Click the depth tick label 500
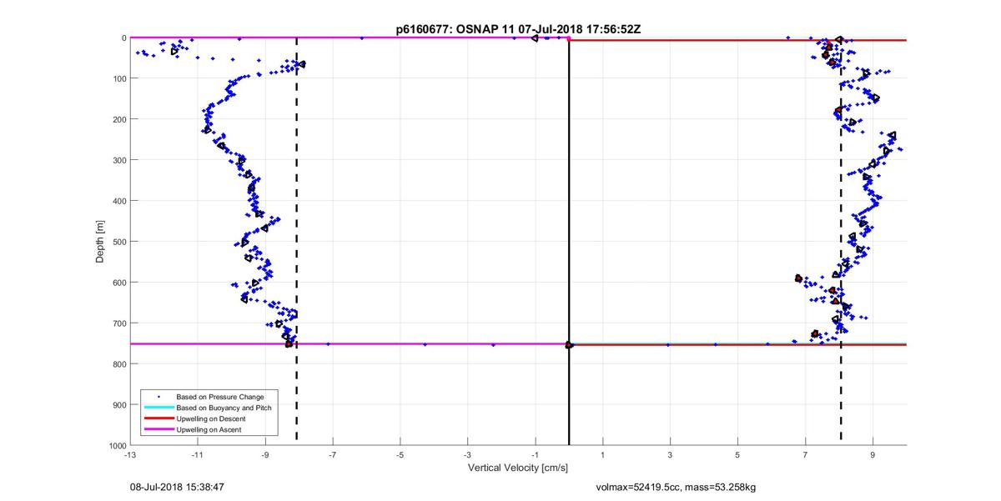This screenshot has width=1001, height=501. tap(118, 242)
